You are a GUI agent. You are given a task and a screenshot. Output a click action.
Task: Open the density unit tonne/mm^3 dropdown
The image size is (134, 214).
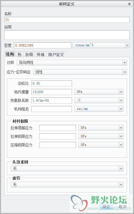[101, 45]
